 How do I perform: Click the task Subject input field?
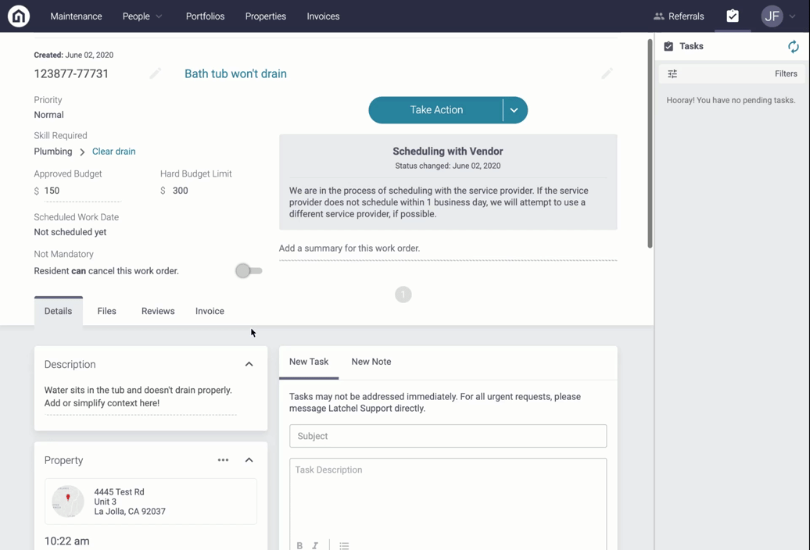point(447,436)
